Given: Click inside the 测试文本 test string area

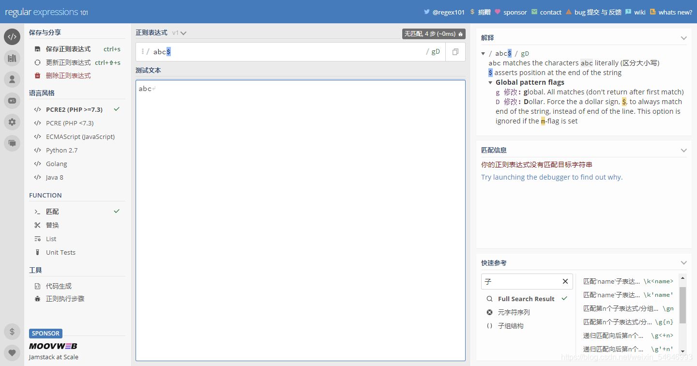Looking at the screenshot, I should click(301, 220).
